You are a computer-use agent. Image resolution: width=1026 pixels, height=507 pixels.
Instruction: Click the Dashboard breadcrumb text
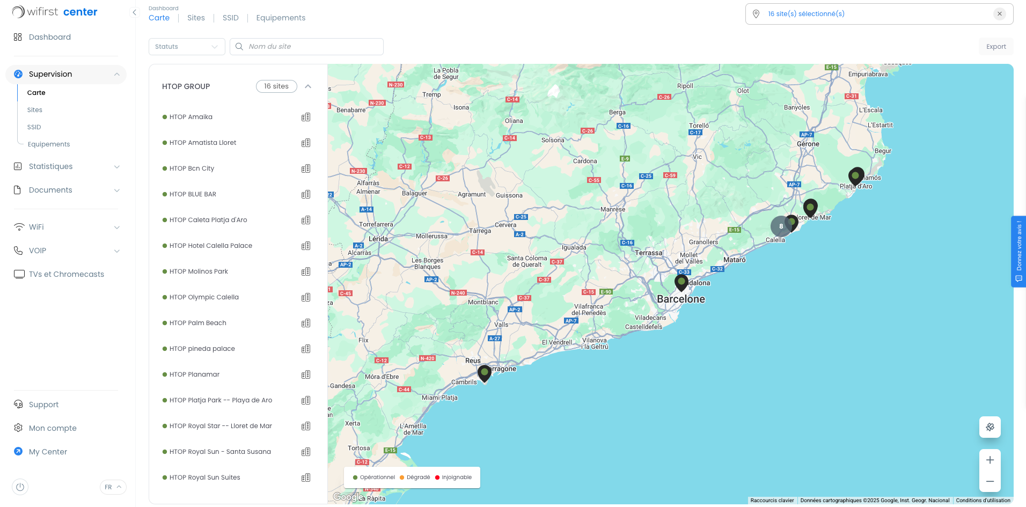coord(164,8)
